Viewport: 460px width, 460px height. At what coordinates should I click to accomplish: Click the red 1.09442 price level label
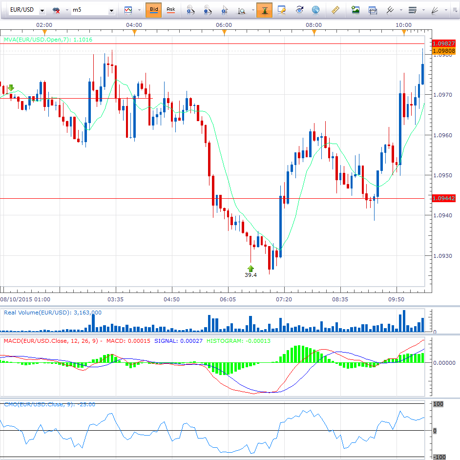pos(443,198)
